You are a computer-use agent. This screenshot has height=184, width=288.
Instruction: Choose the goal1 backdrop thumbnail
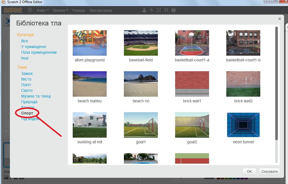141,125
